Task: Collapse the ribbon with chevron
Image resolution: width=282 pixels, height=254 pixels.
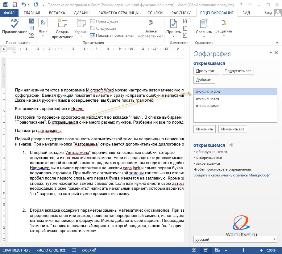Action: pos(277,43)
